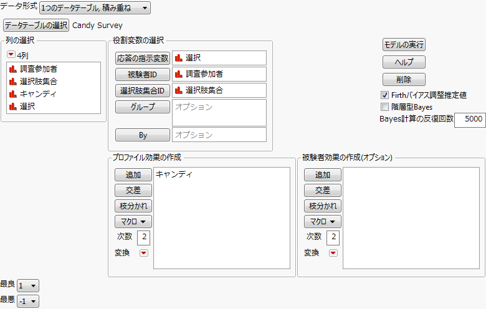Click 枝分かれ in 被験者効果の作成
Viewport: 486px width, 309px height.
tap(323, 206)
